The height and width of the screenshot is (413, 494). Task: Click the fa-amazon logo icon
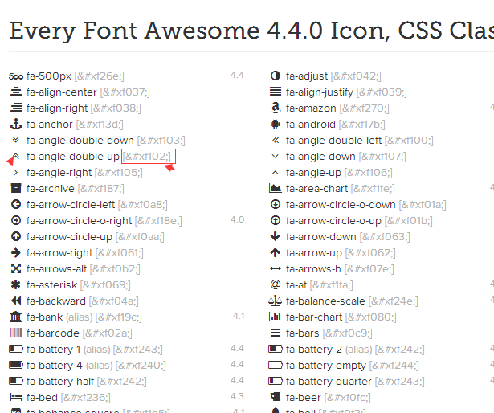point(276,108)
